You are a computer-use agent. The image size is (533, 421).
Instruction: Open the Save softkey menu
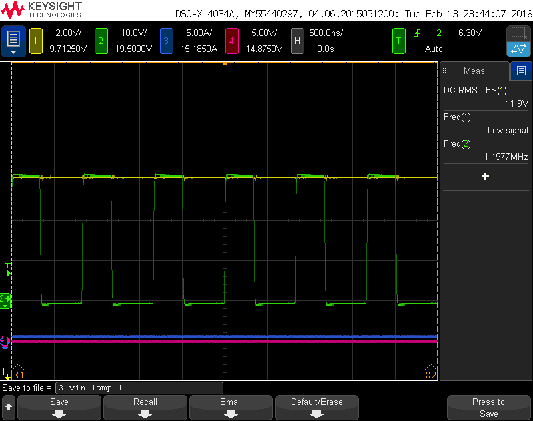tap(59, 408)
